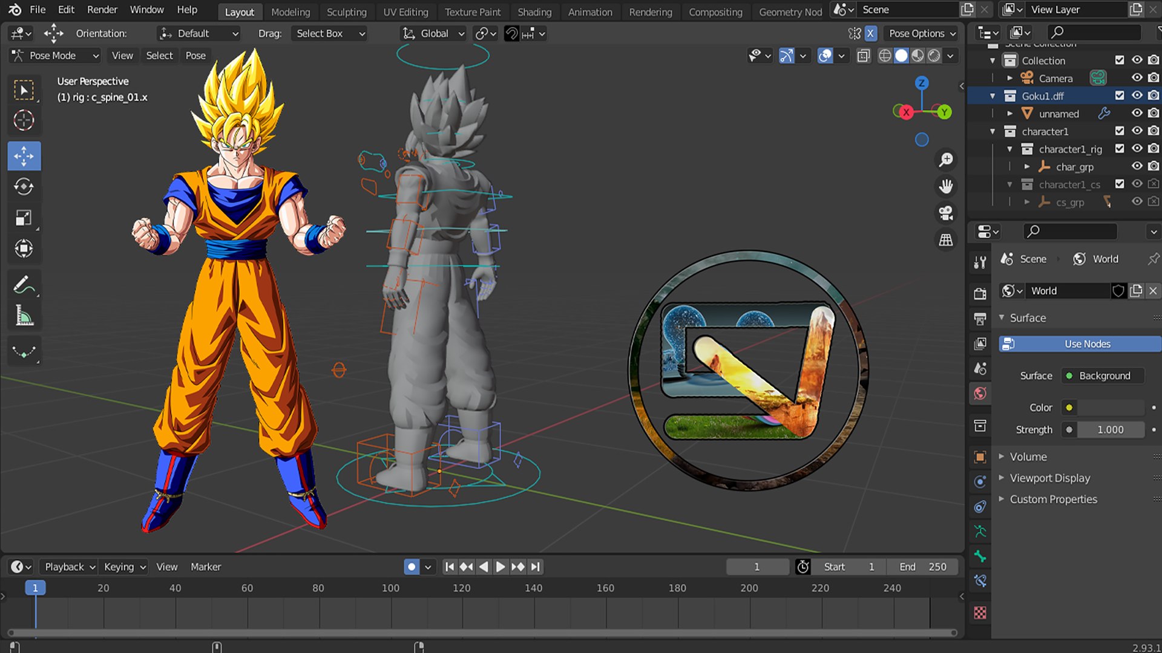Open the View Layer properties tab
This screenshot has width=1162, height=653.
[980, 343]
